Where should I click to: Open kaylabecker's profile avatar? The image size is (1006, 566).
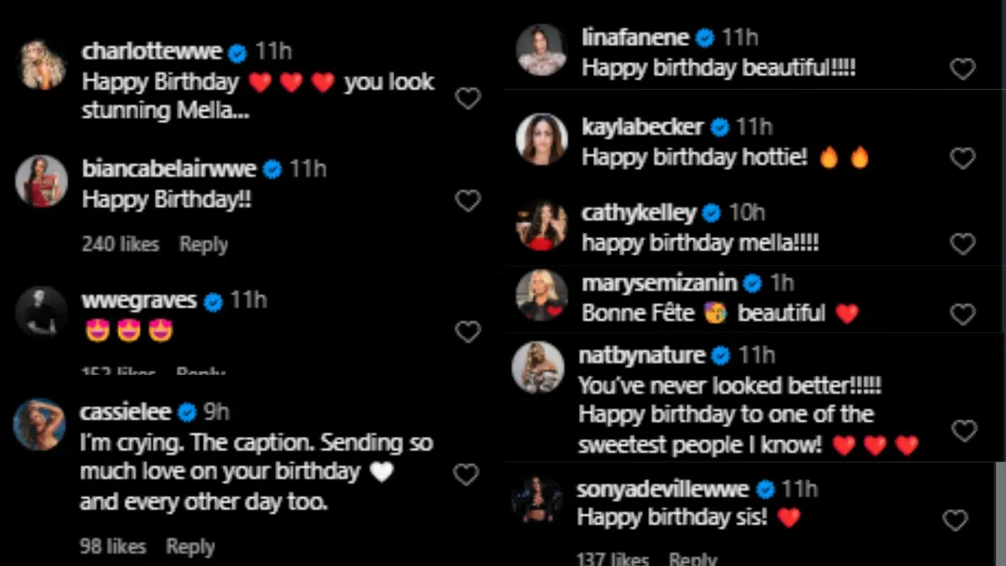[x=542, y=138]
